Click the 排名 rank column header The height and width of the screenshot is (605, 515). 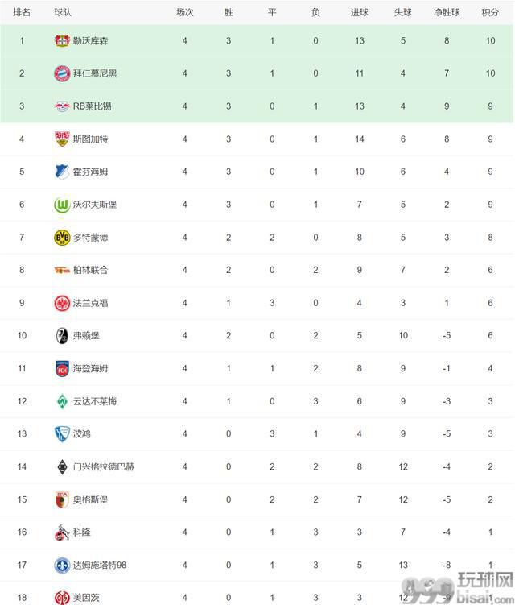click(22, 12)
